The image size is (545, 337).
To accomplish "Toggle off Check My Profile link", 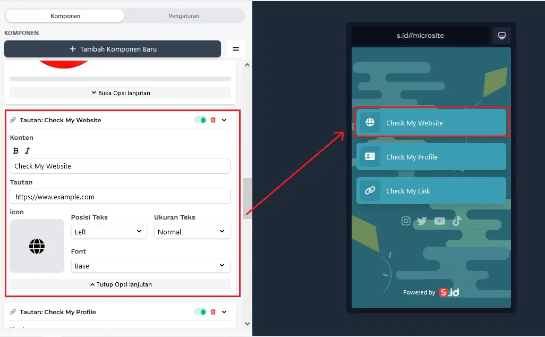I will coord(200,312).
